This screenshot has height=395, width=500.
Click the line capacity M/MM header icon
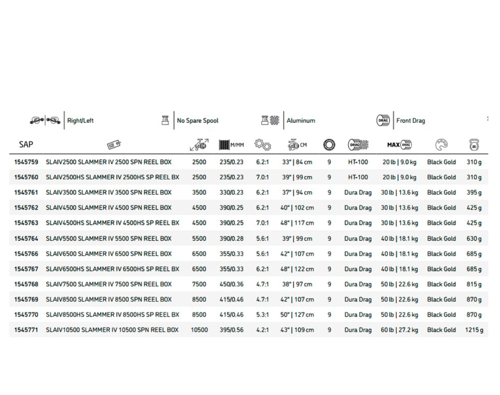click(x=231, y=145)
